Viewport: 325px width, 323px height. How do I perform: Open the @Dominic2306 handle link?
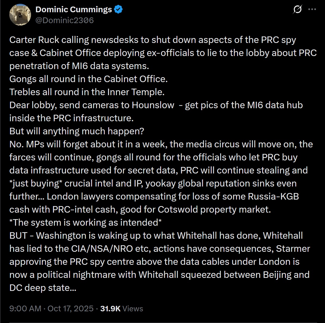64,20
